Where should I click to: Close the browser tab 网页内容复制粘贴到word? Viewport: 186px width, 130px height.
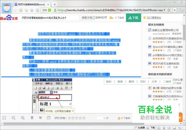(x=48, y=5)
